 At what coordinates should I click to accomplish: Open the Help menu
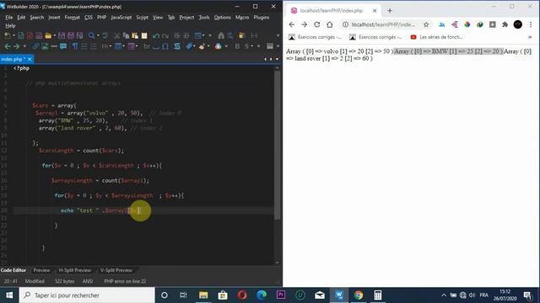pos(10,25)
